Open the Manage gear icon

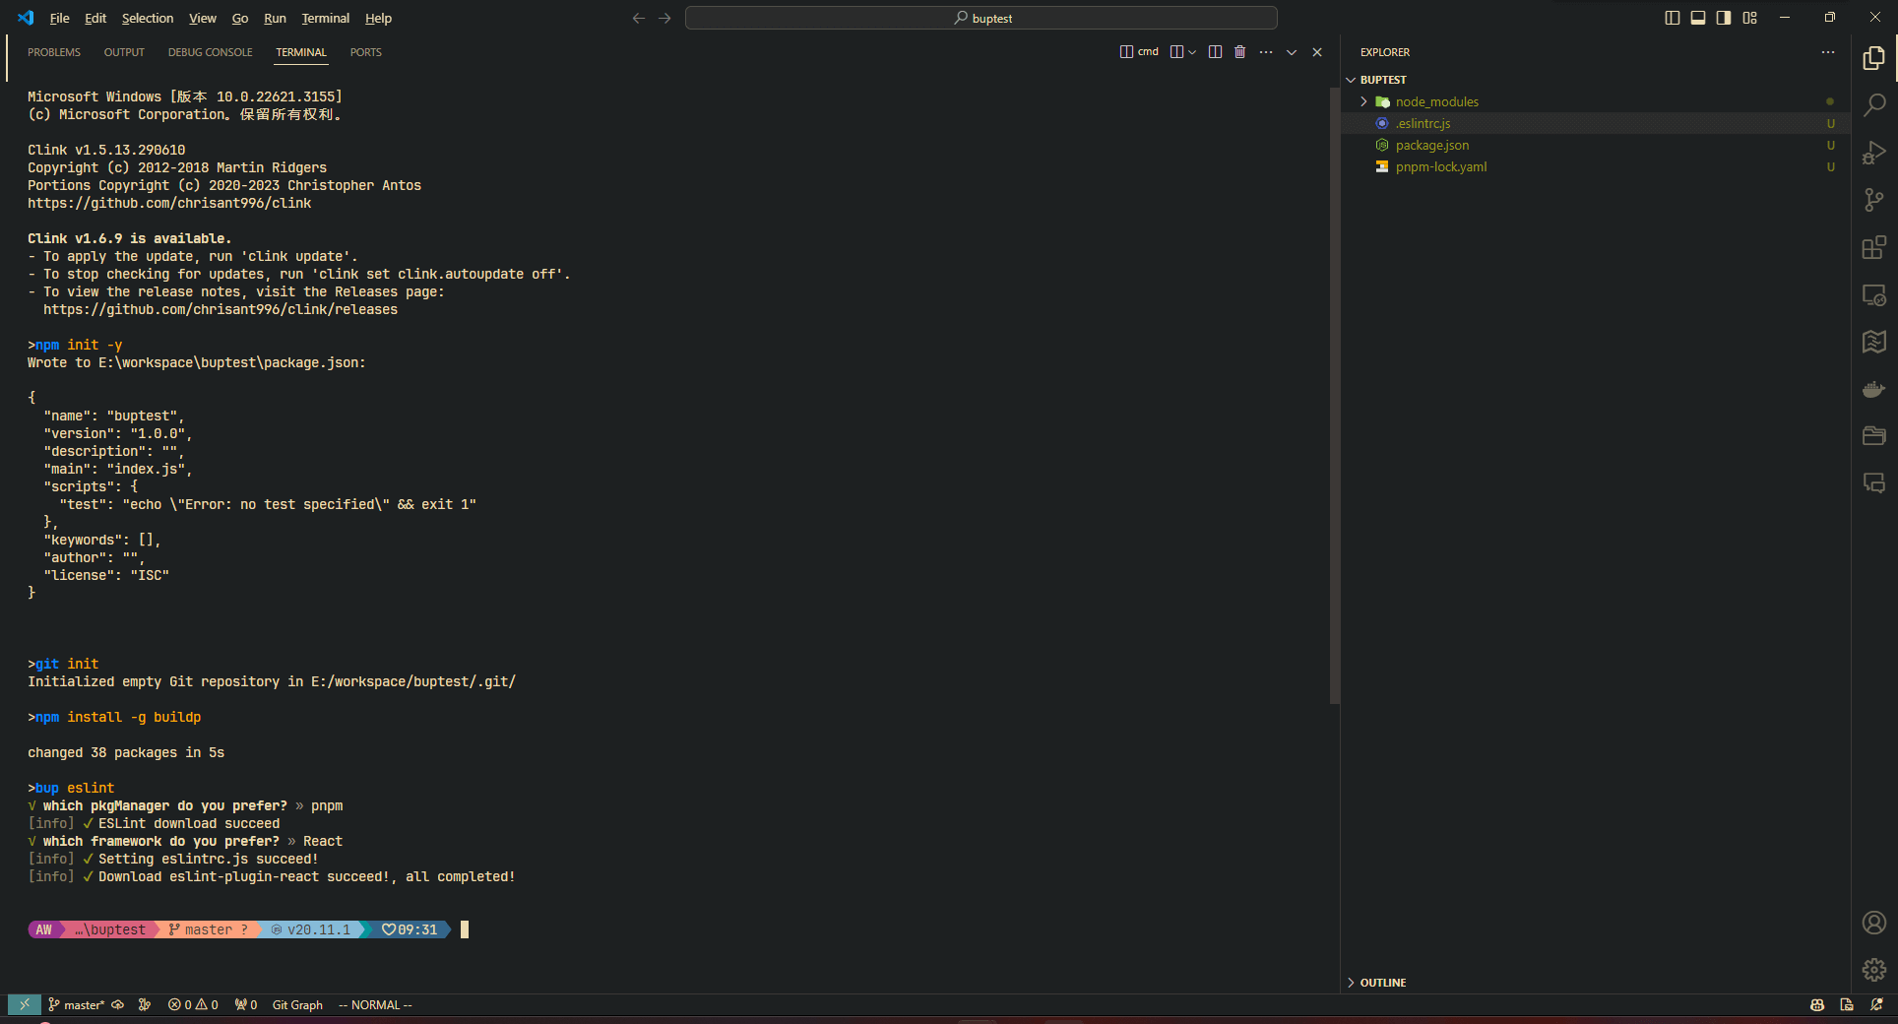[1874, 970]
